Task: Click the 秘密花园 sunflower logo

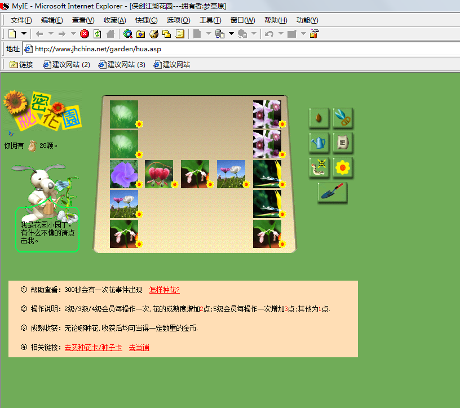Action: [42, 110]
